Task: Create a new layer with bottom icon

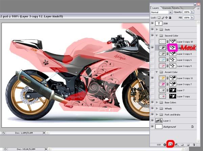Action: coord(188,145)
